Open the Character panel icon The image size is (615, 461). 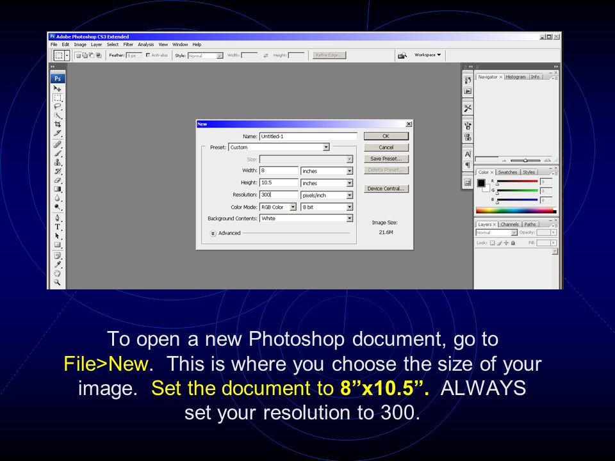pos(468,154)
